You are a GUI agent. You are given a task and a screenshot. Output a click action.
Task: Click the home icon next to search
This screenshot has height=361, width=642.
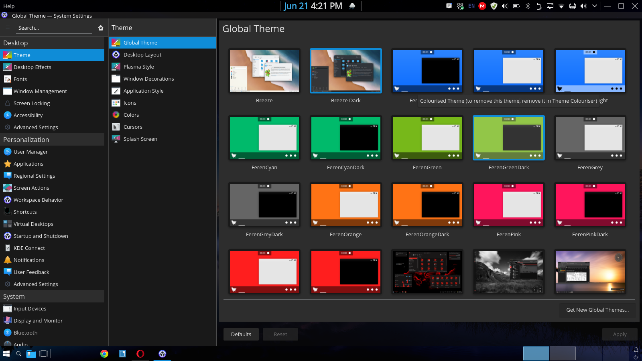click(101, 28)
